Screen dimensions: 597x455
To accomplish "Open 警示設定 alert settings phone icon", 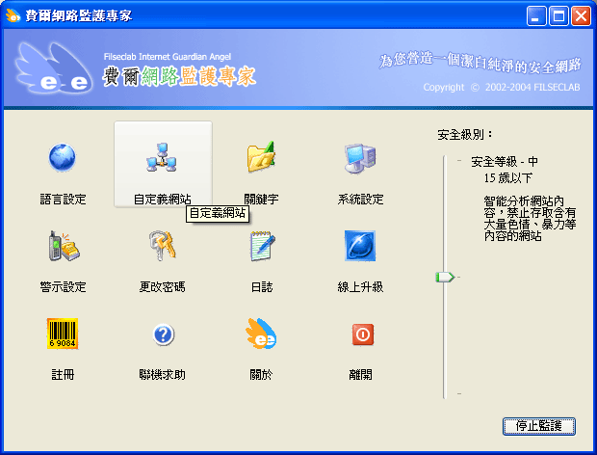I will [63, 246].
